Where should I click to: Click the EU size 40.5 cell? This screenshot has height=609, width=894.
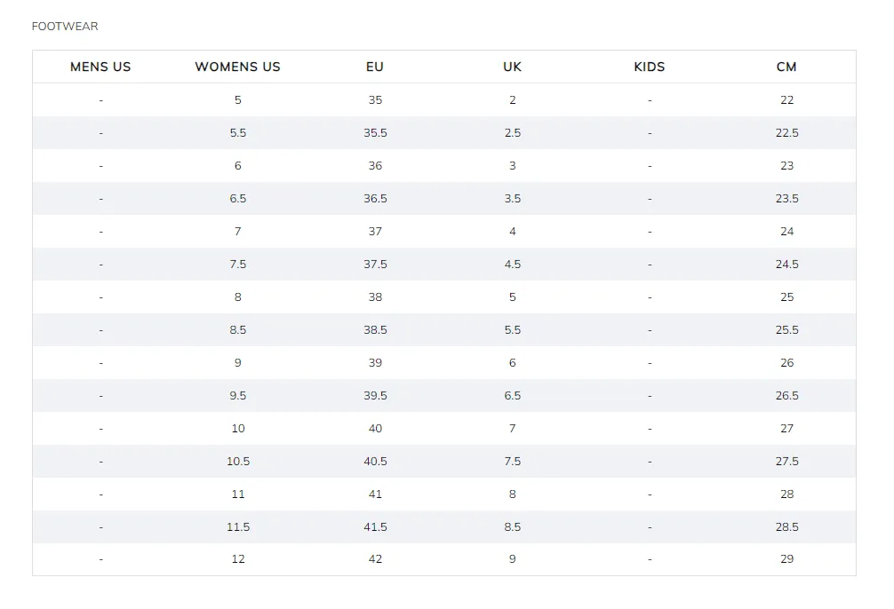click(x=375, y=462)
